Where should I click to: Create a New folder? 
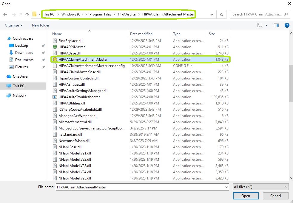point(41,25)
